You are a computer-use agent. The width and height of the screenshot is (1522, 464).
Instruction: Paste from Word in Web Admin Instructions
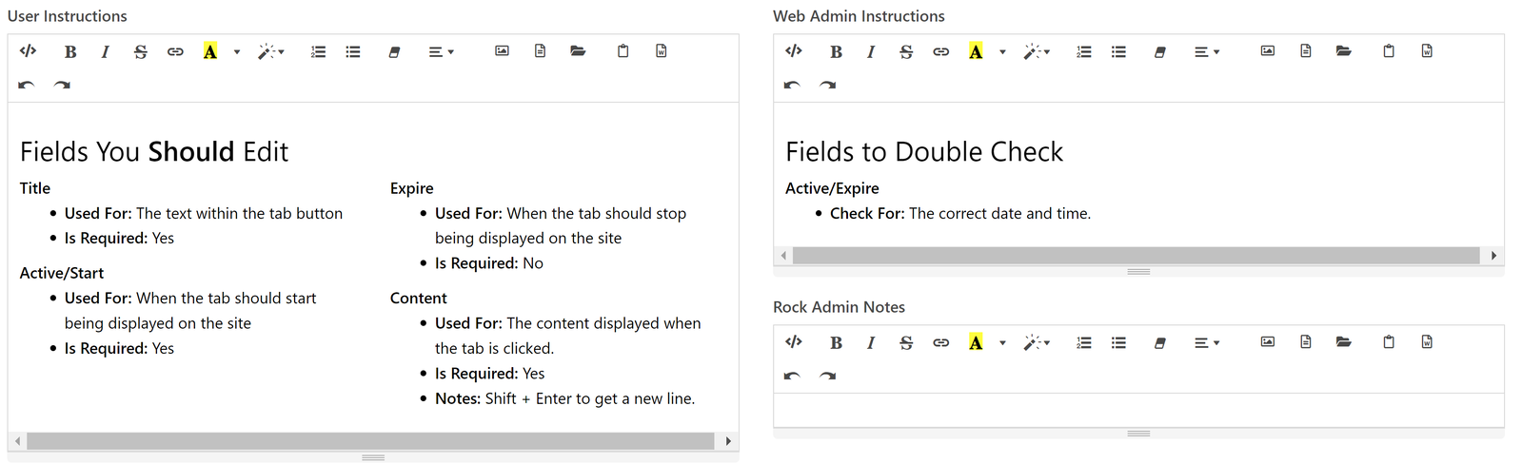[x=1427, y=51]
